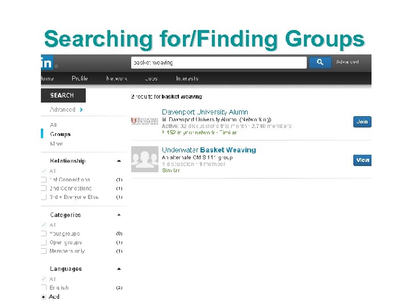Check the English language filter
Screen dimensions: 409x306
pyautogui.click(x=44, y=287)
